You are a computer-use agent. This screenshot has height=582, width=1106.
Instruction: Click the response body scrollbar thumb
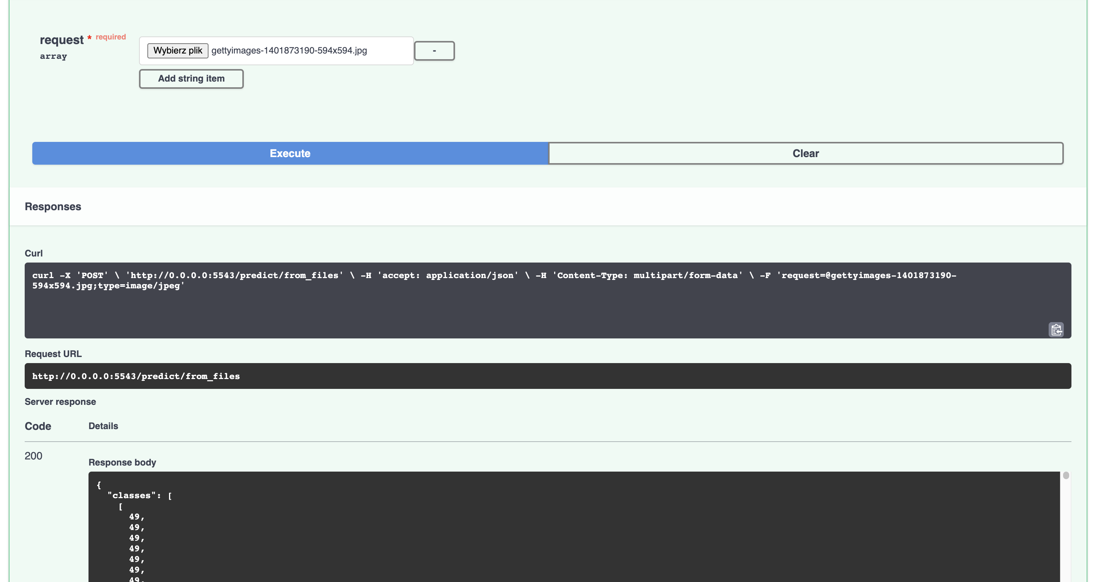[1066, 475]
